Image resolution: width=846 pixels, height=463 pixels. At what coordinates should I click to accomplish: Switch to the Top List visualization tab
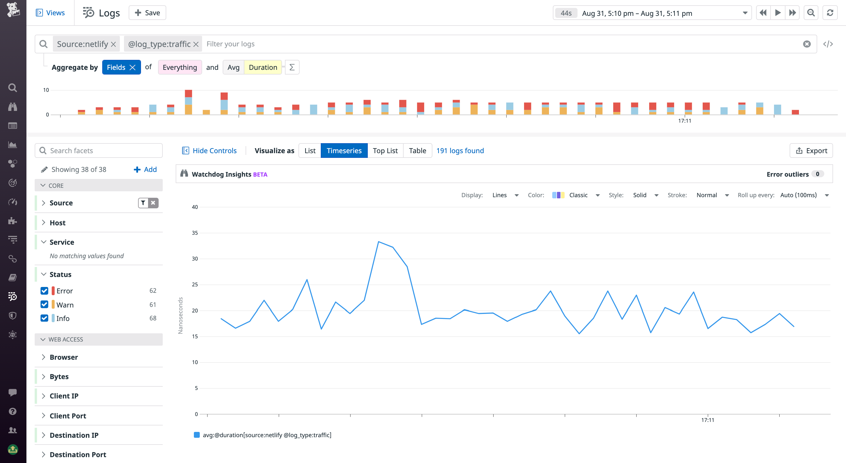click(385, 150)
